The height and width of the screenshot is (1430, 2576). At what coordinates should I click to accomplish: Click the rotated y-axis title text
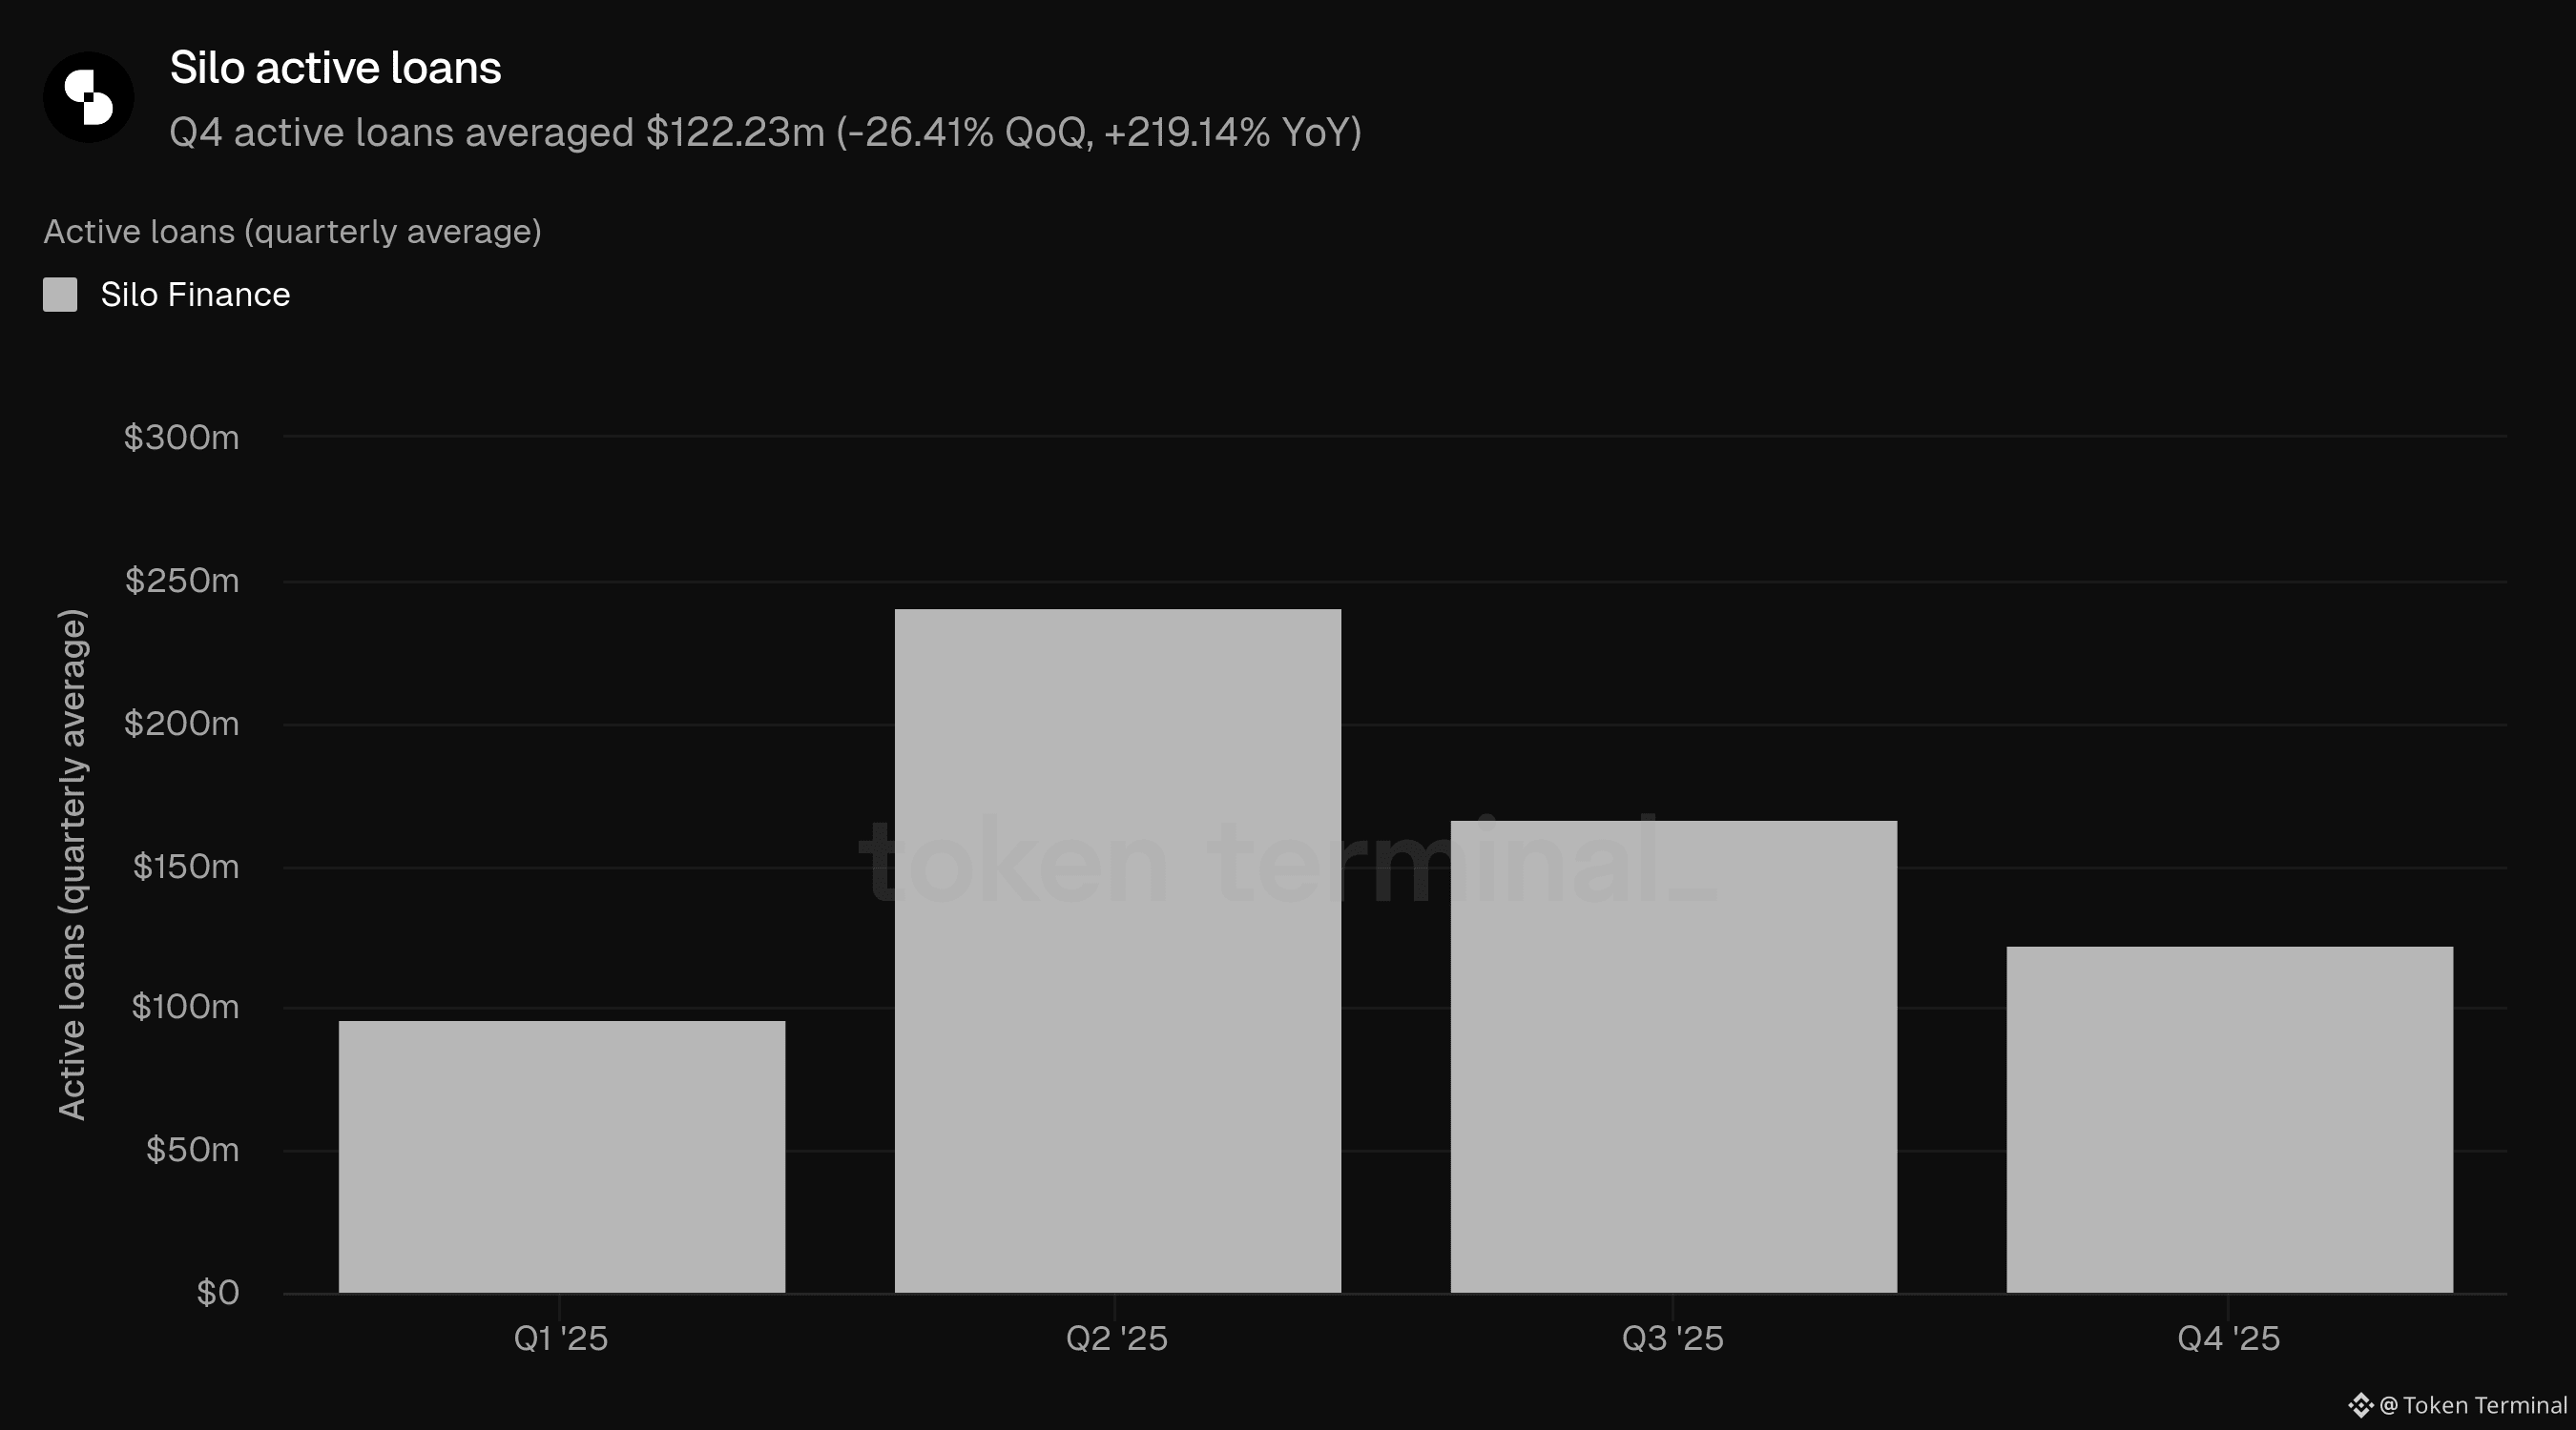coord(73,865)
